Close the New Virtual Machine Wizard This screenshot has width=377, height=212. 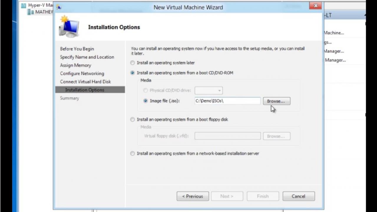(315, 6)
